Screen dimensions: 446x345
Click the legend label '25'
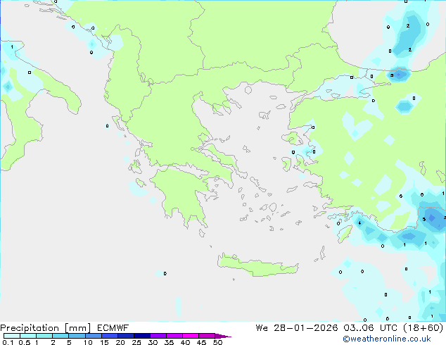click(136, 342)
